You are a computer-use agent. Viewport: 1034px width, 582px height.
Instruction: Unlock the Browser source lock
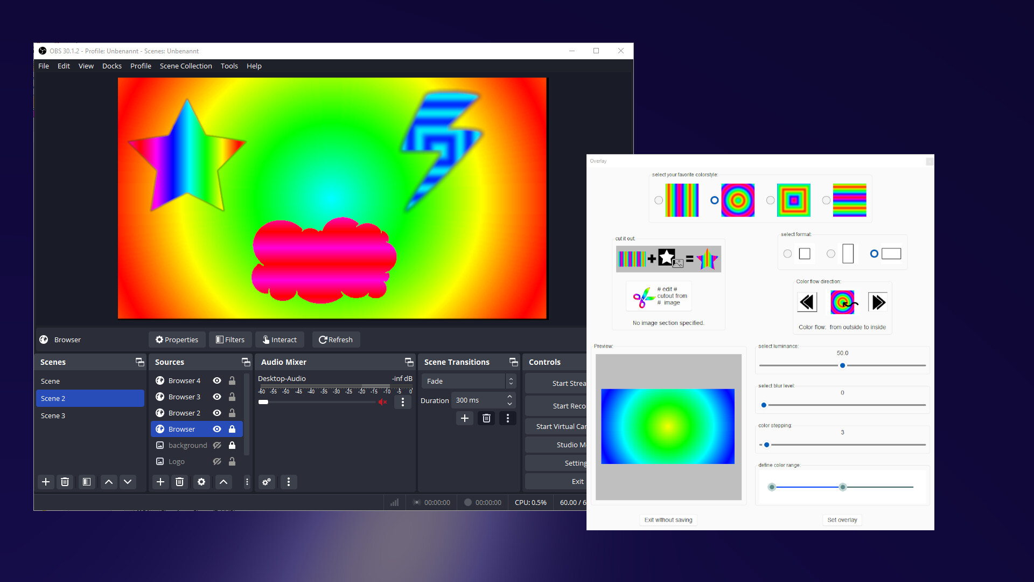point(232,429)
